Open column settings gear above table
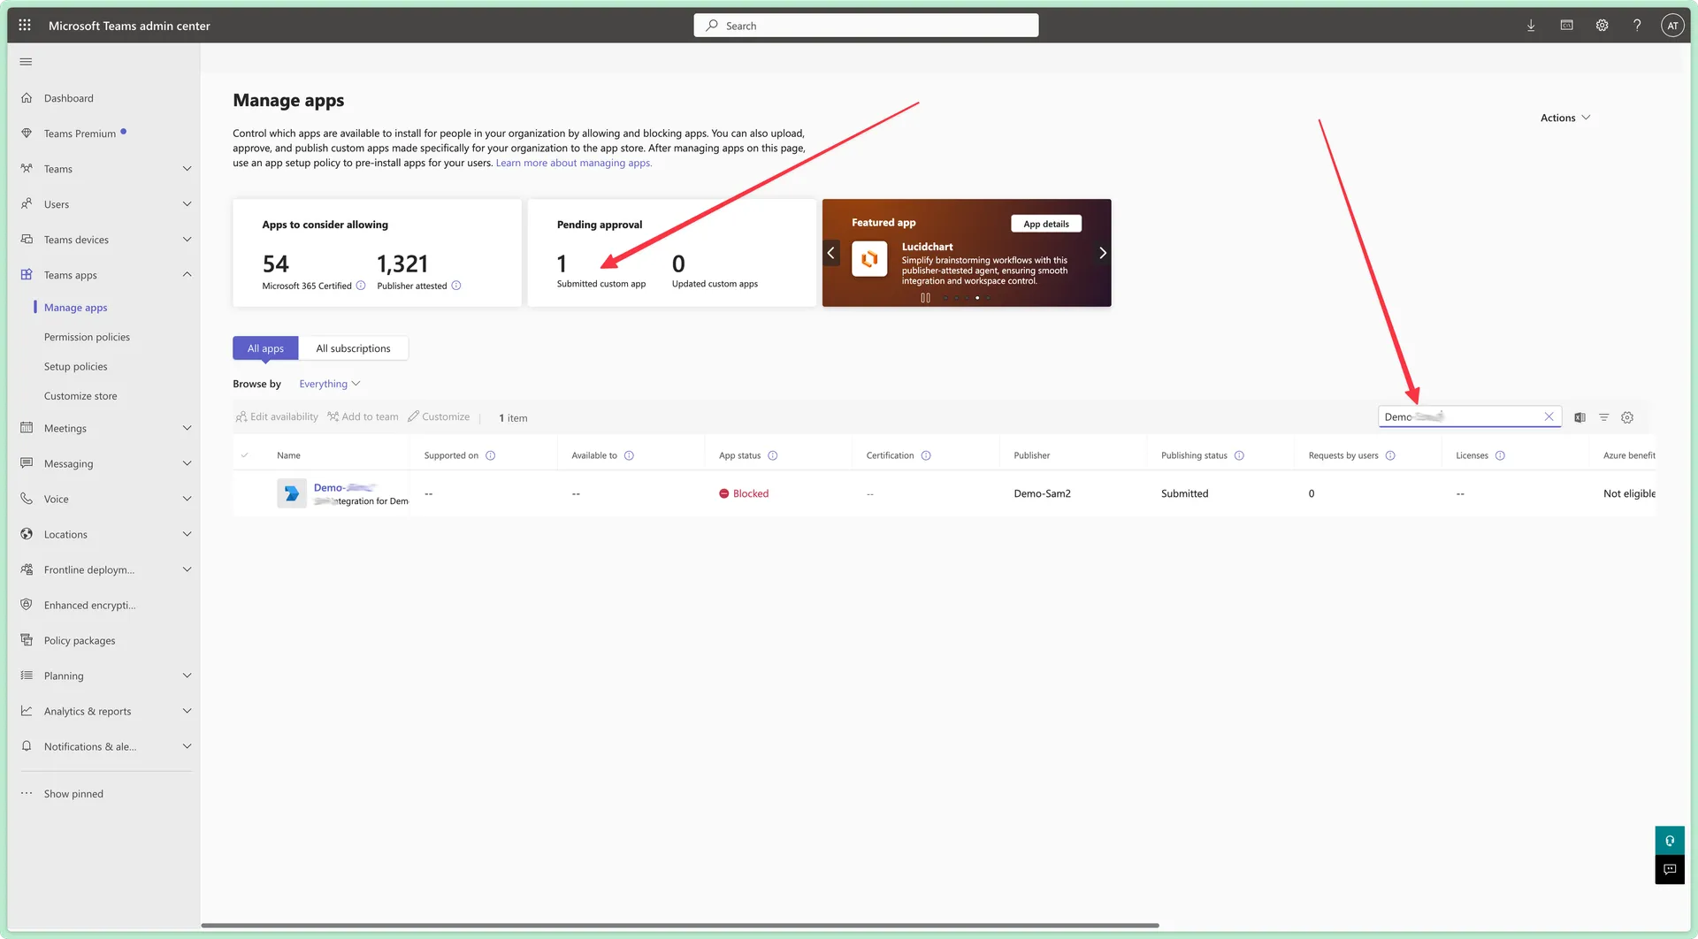The image size is (1698, 939). pos(1627,417)
